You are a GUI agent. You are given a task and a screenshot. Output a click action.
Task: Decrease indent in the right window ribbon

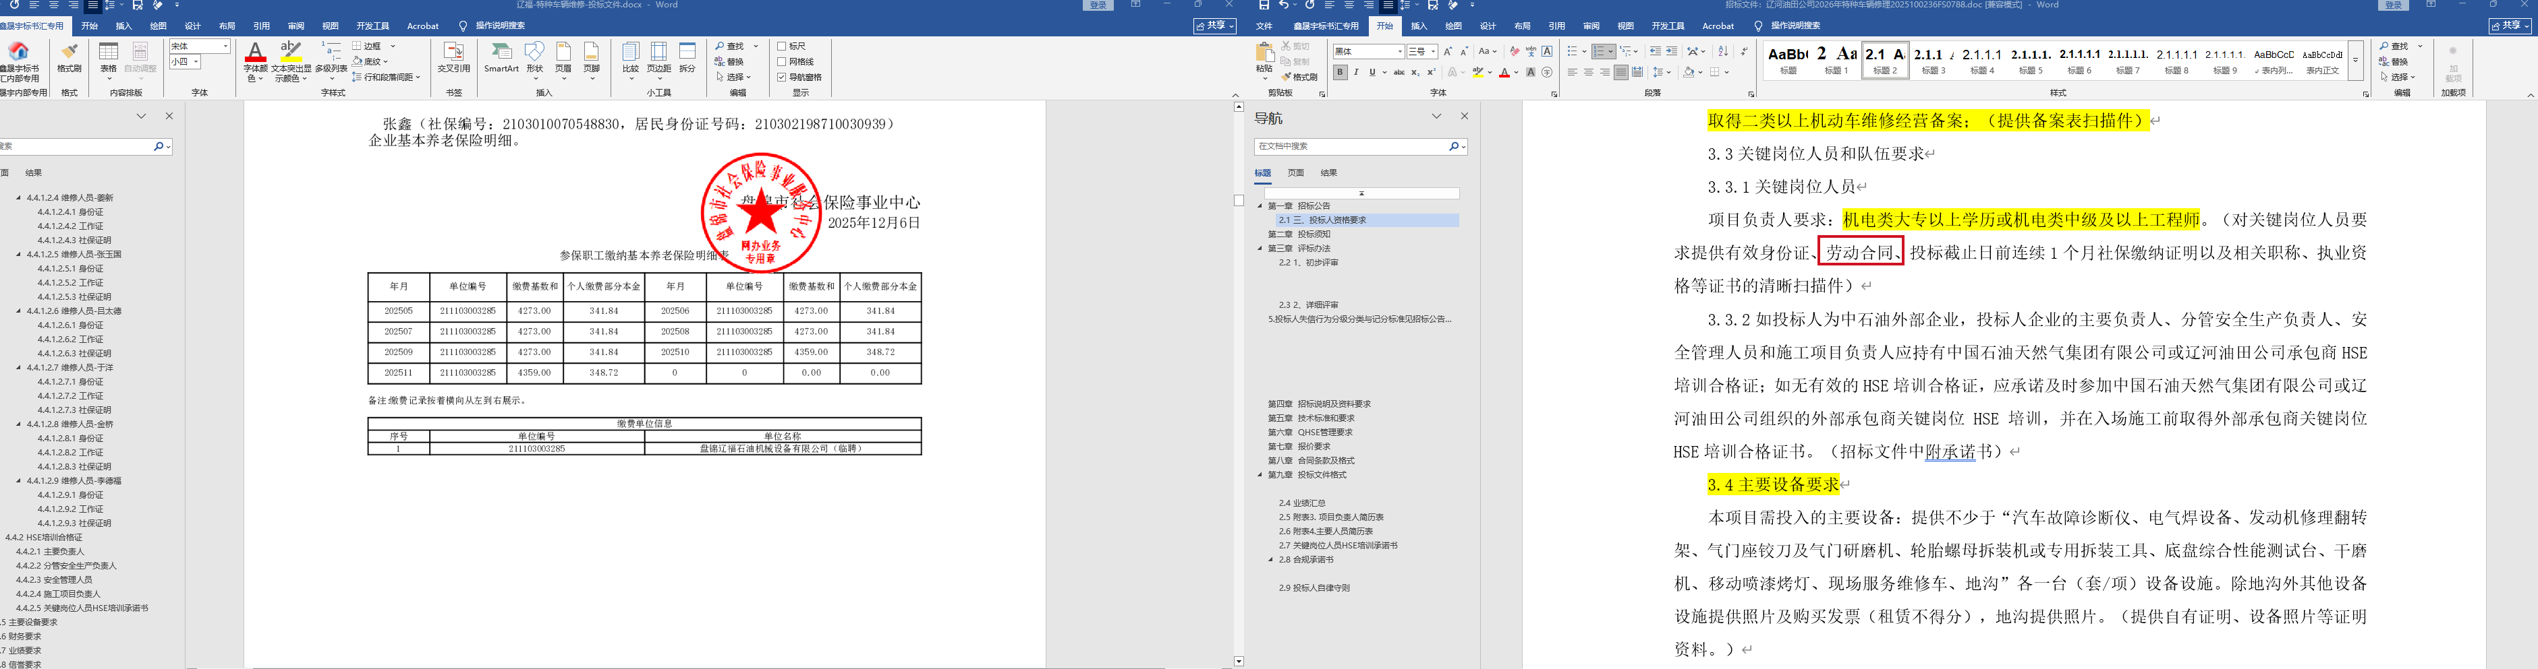[x=1655, y=51]
